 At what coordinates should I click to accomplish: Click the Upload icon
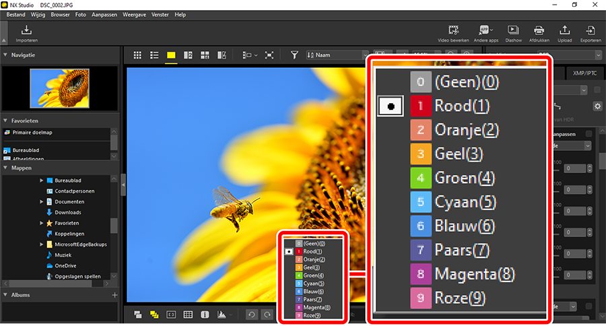pos(565,30)
